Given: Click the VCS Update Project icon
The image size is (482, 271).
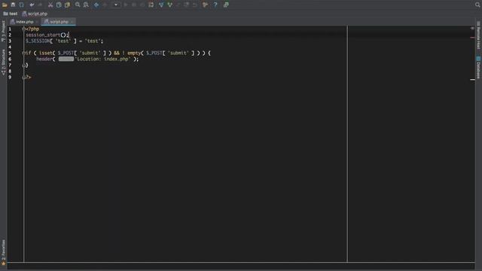Looking at the screenshot, I should point(161,5).
